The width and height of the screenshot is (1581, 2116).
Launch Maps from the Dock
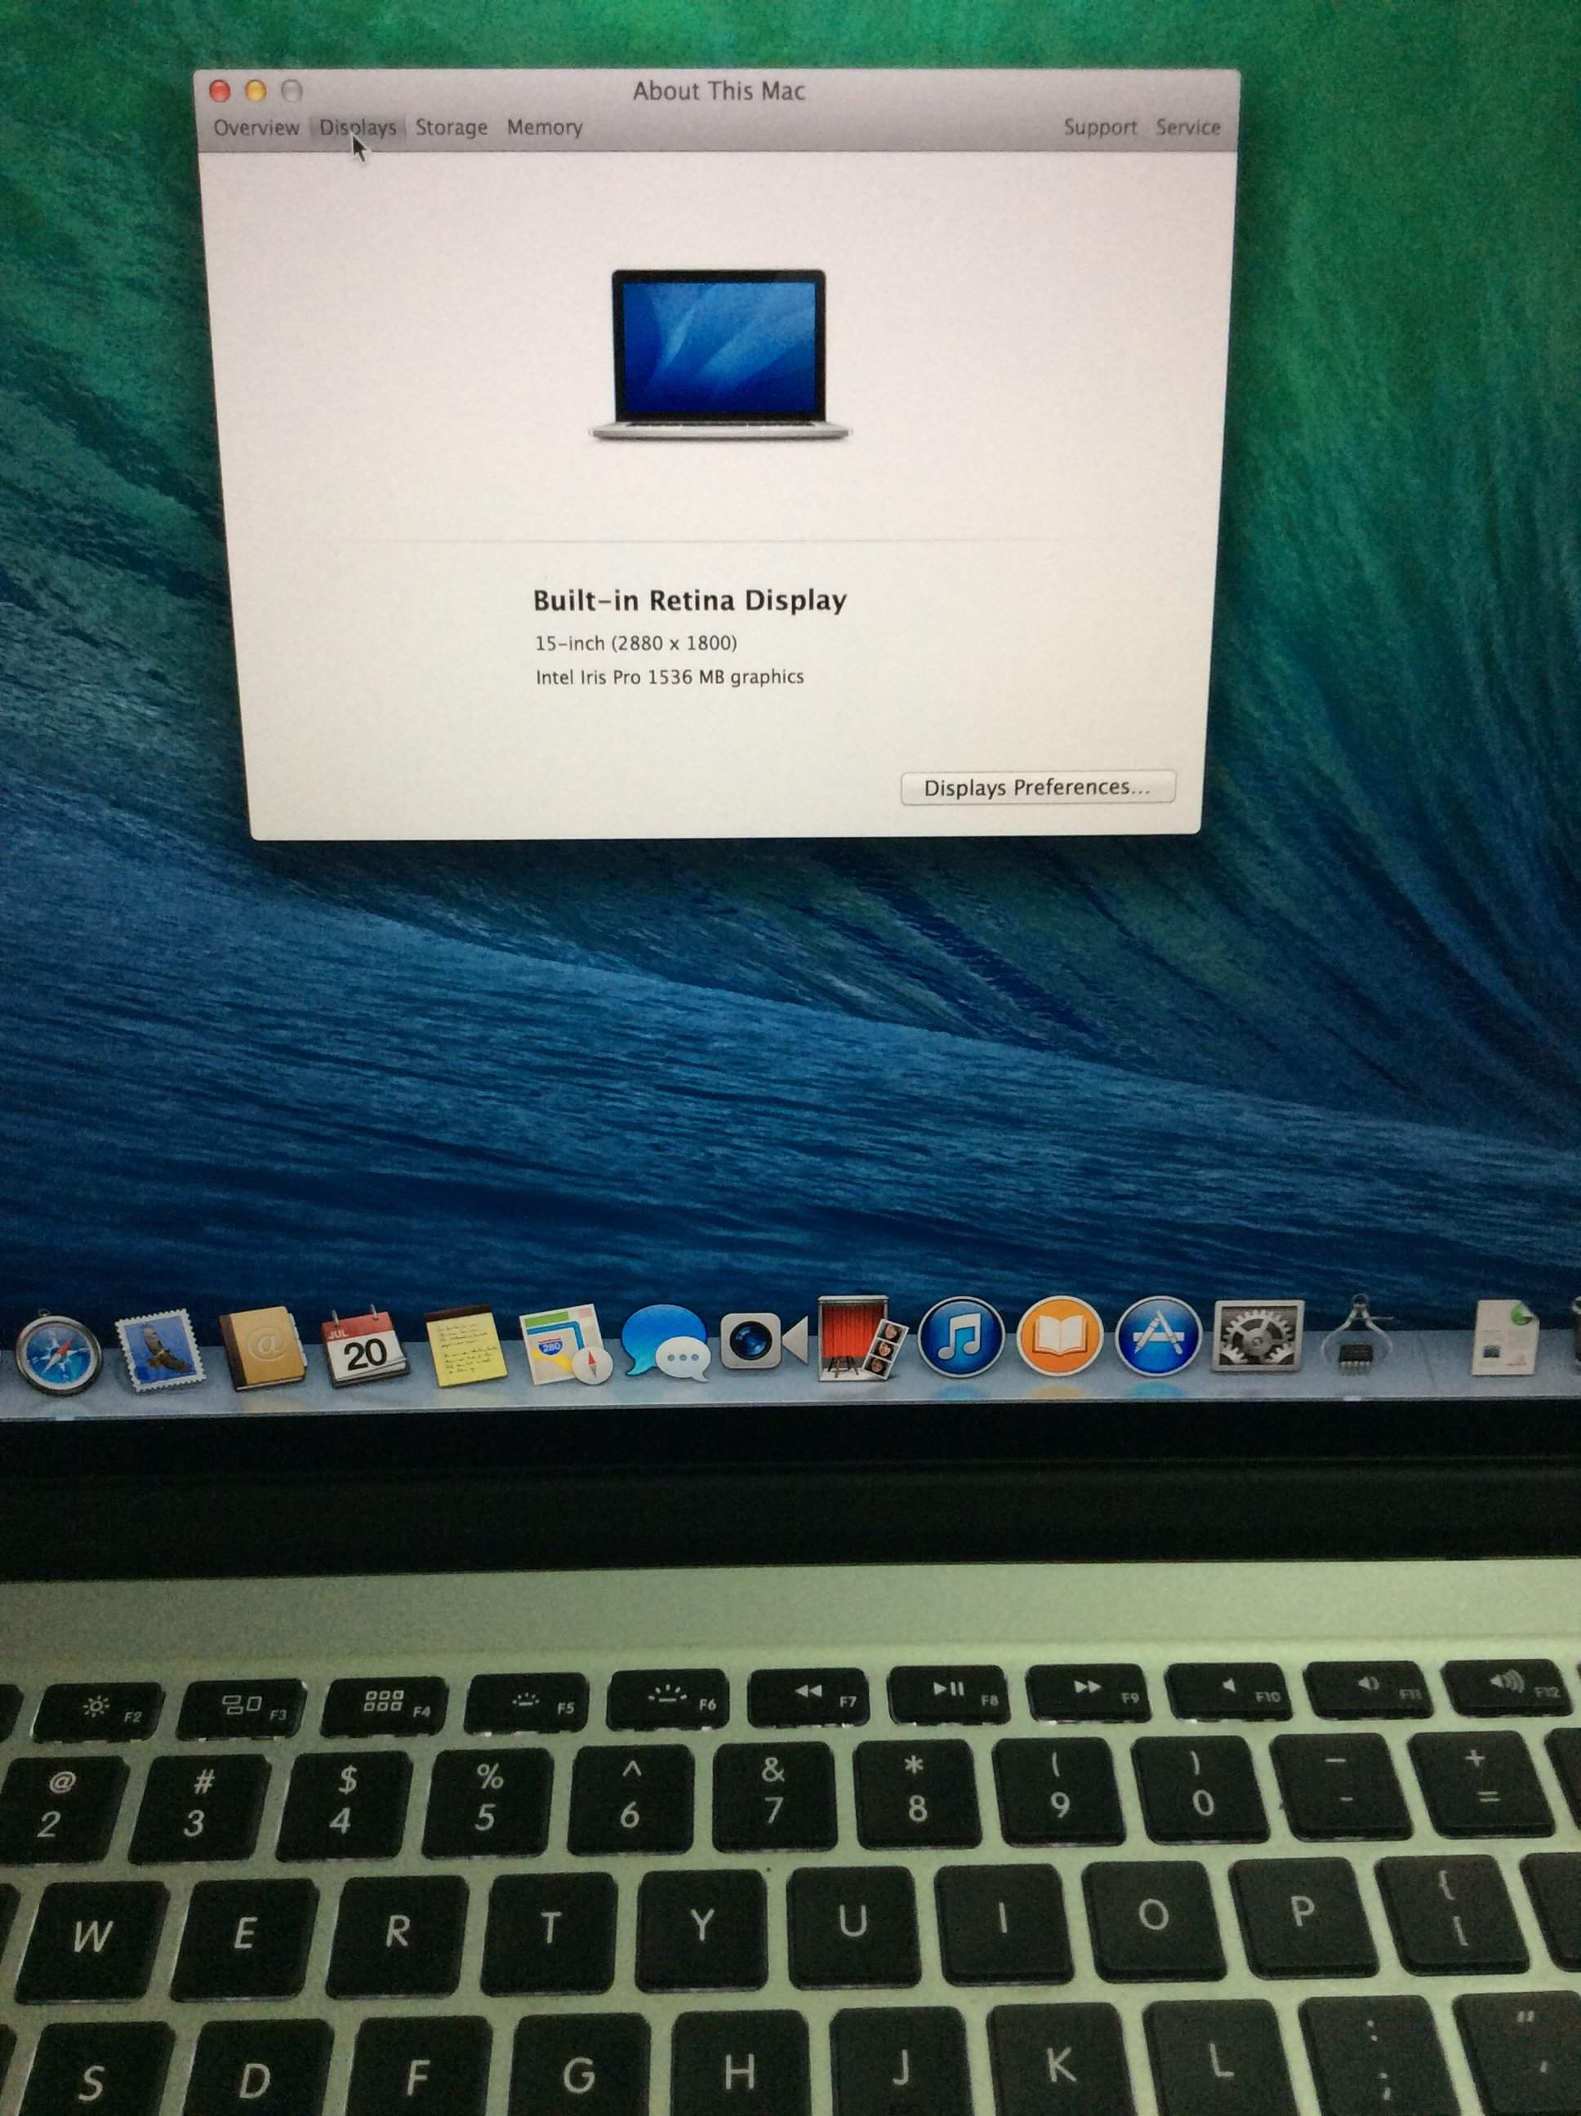click(x=564, y=1344)
